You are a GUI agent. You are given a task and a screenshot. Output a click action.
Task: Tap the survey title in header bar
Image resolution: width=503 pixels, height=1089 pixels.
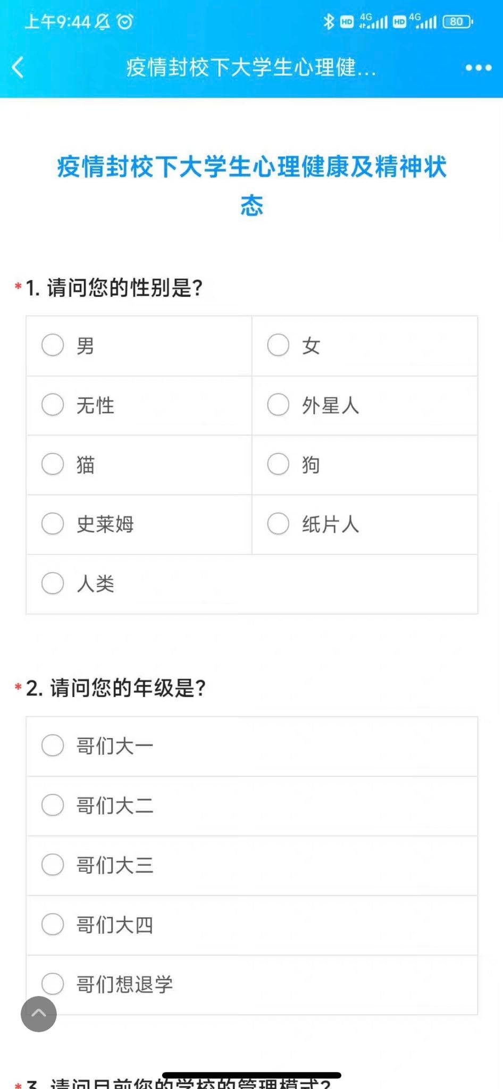coord(251,68)
